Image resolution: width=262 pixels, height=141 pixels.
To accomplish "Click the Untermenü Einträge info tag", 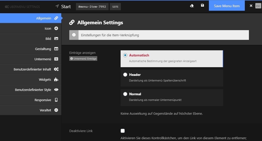I will click(83, 58).
